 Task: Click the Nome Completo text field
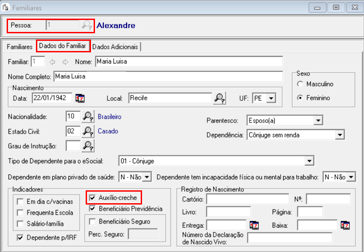click(168, 77)
